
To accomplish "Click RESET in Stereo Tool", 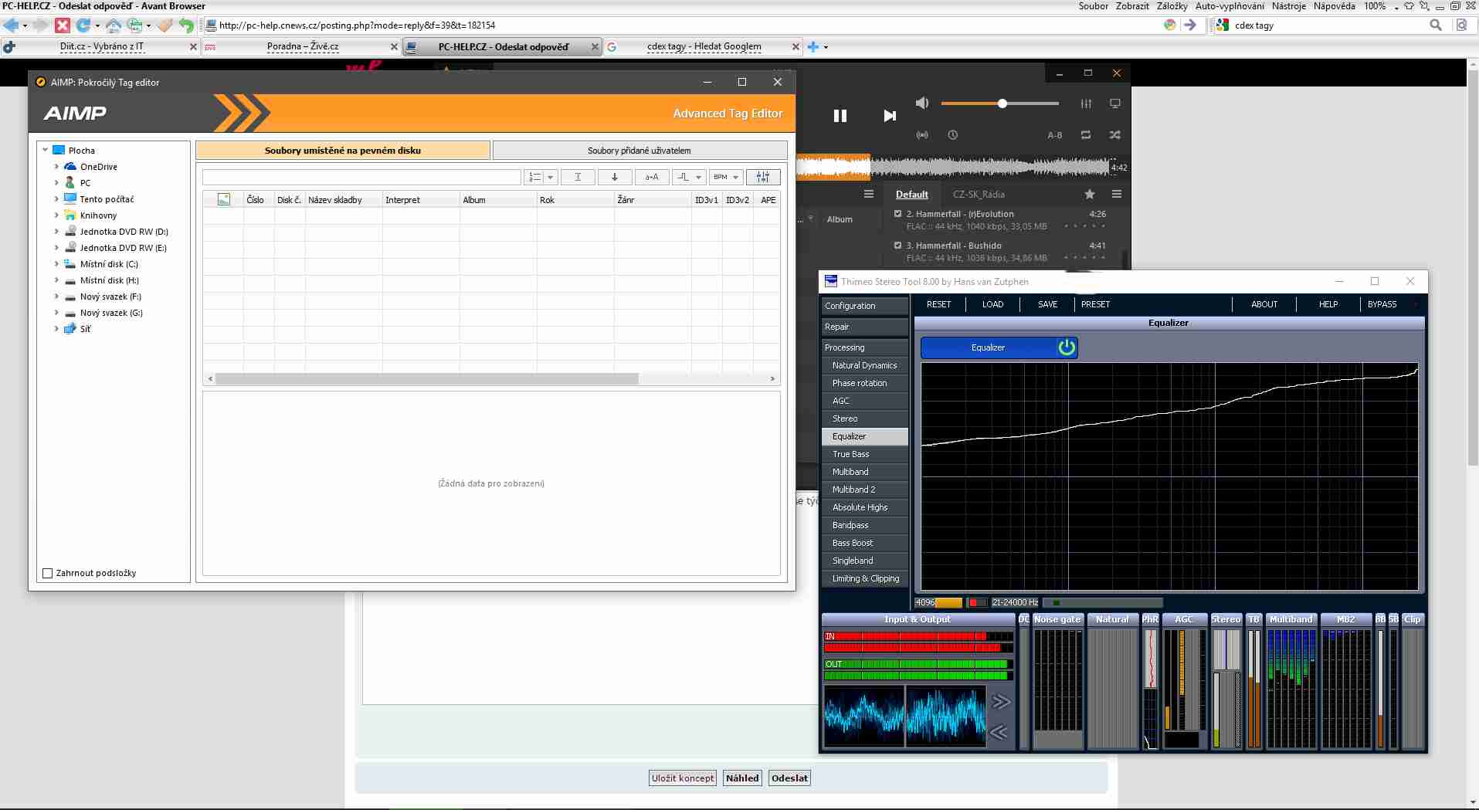I will click(938, 304).
